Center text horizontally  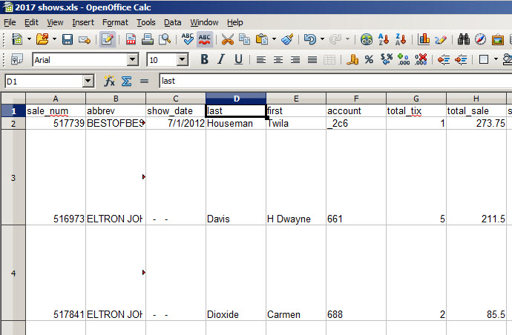(278, 60)
